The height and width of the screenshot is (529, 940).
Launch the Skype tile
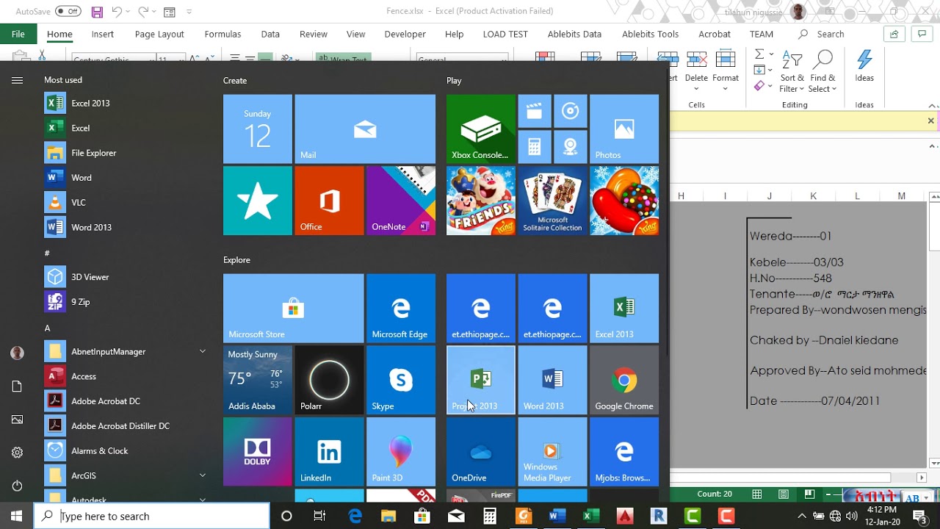[x=401, y=380]
